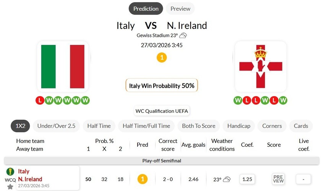The height and width of the screenshot is (191, 321).
Task: Click the World Cup trophy WCQ icon
Action: [10, 172]
